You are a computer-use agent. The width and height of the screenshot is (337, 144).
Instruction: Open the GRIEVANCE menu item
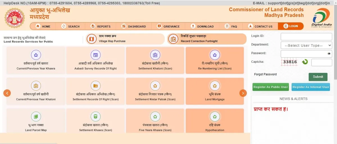point(168,26)
